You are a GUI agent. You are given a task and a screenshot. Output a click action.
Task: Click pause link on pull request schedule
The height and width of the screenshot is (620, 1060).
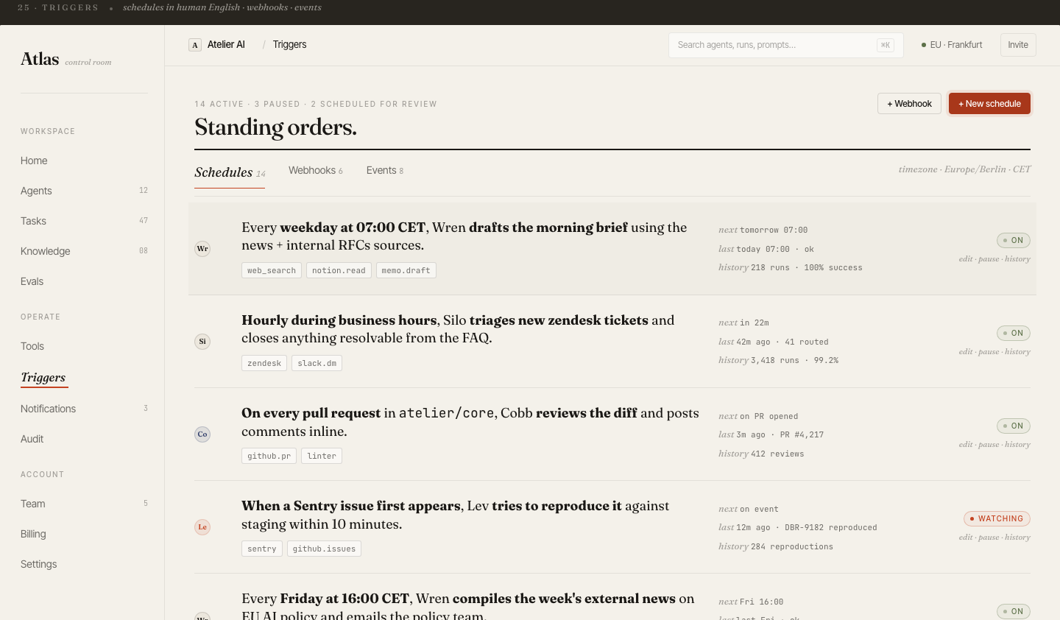click(989, 444)
